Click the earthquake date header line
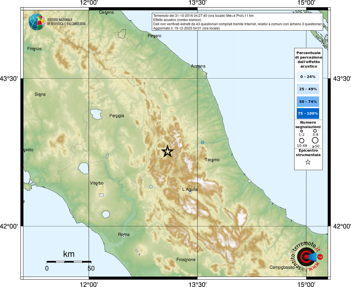Screen dimensions: 351x287 203,16
